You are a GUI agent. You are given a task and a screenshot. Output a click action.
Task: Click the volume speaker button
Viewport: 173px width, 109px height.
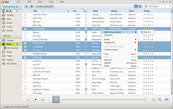pyautogui.click(x=167, y=100)
